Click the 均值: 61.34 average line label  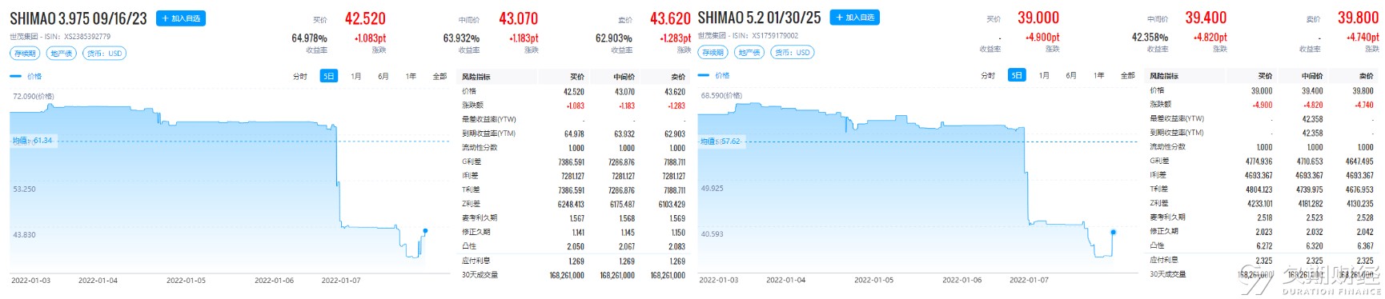tap(33, 141)
